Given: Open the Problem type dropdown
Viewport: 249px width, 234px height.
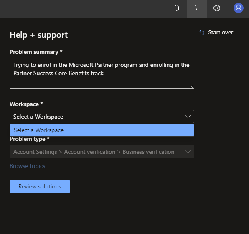Looking at the screenshot, I should 102,152.
